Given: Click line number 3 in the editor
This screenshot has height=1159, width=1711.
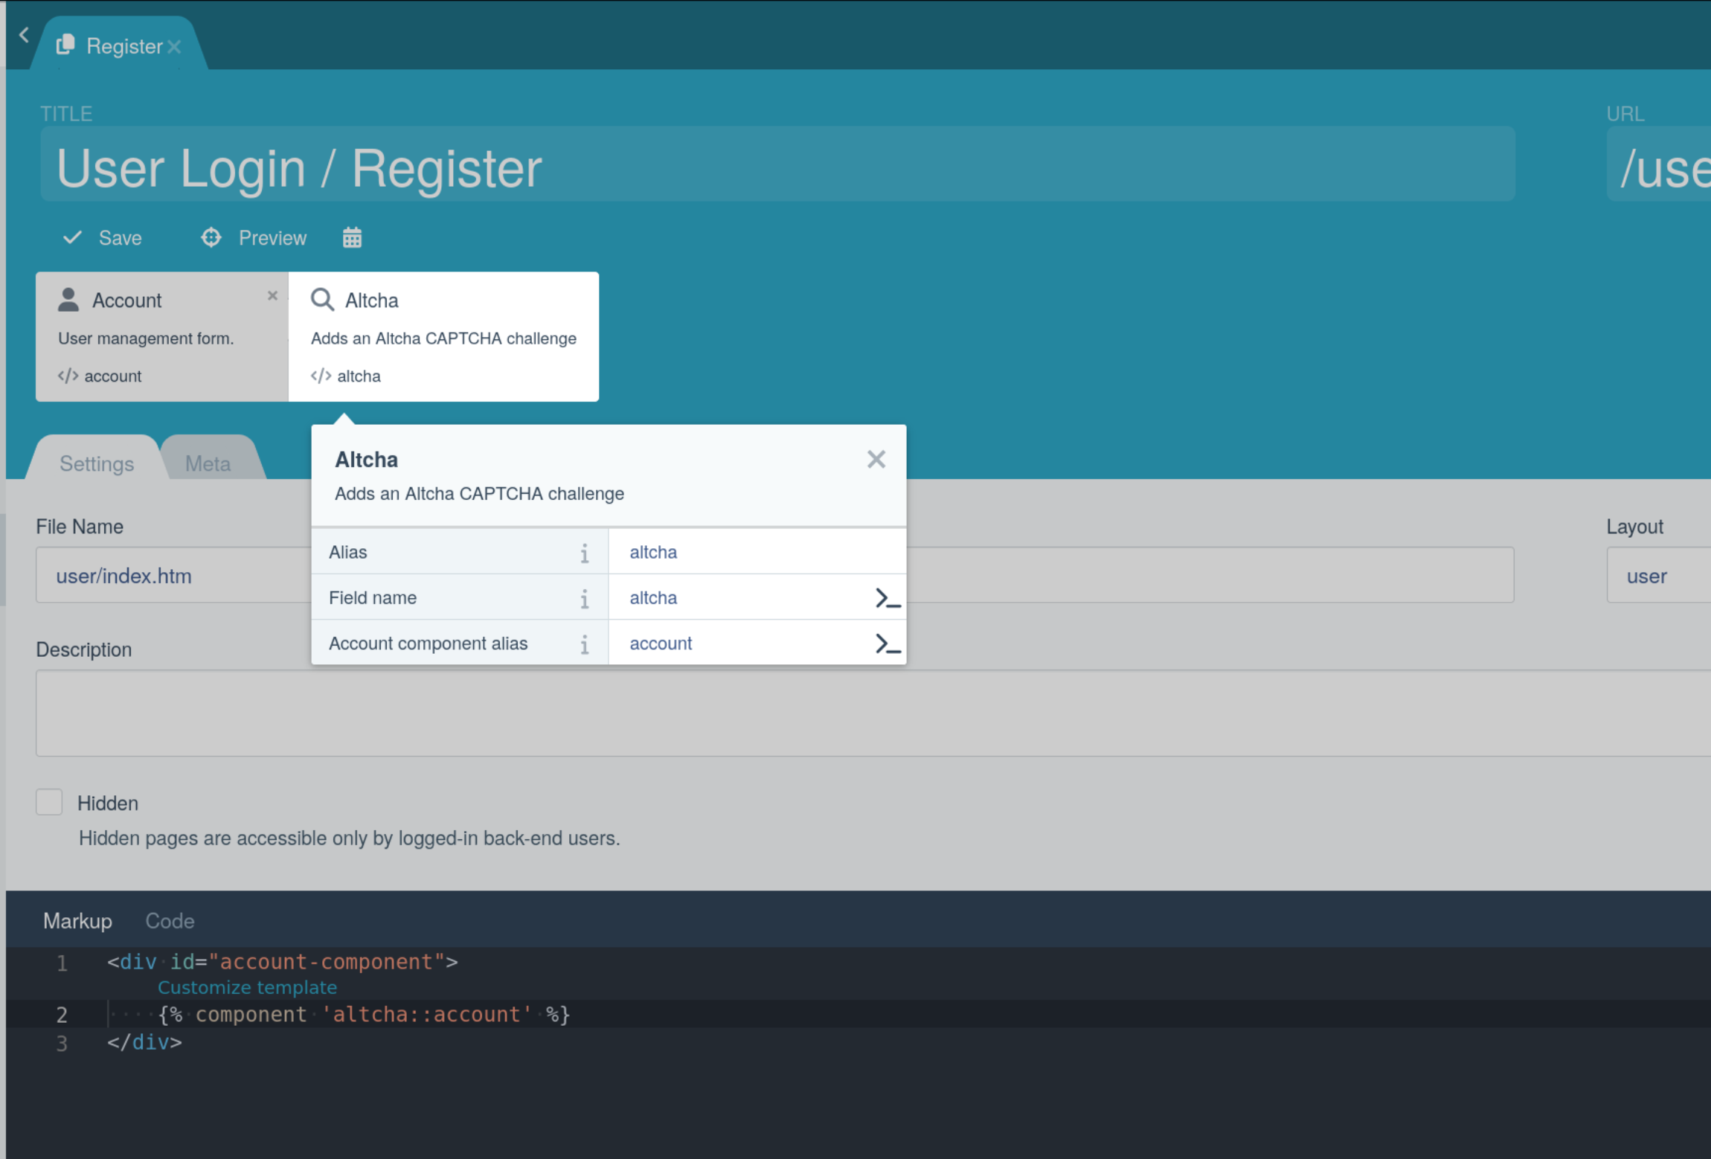Looking at the screenshot, I should (62, 1044).
